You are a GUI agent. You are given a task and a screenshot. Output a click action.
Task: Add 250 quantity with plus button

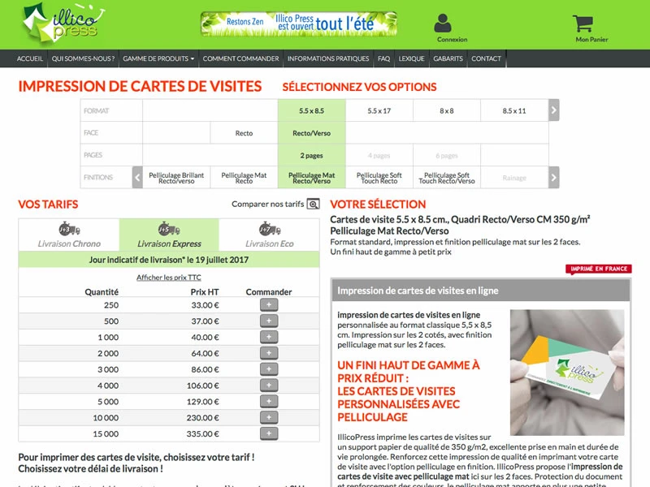coord(269,305)
